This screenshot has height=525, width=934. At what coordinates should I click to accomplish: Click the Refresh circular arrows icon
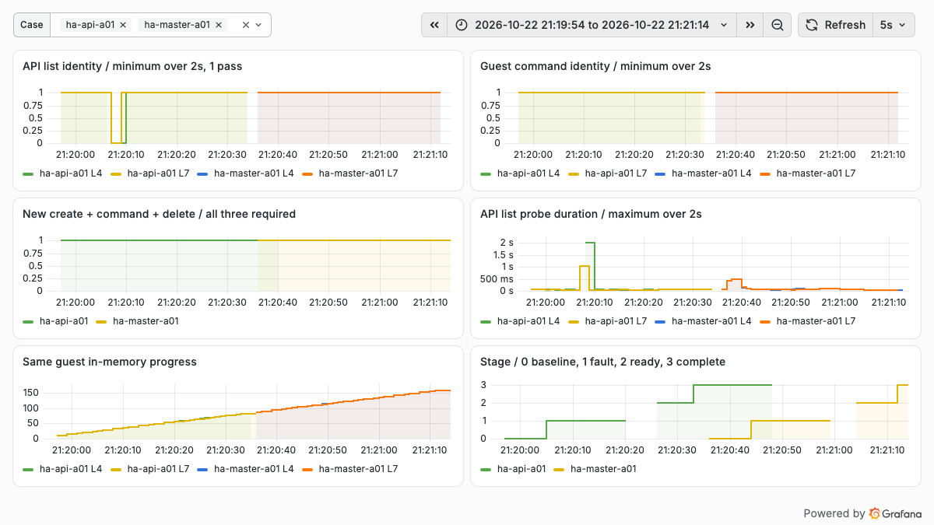[x=811, y=25]
